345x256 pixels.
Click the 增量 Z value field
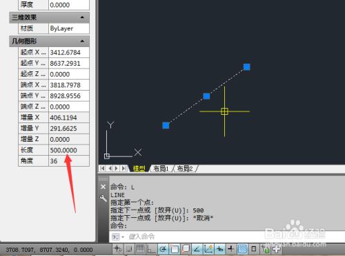tap(69, 139)
